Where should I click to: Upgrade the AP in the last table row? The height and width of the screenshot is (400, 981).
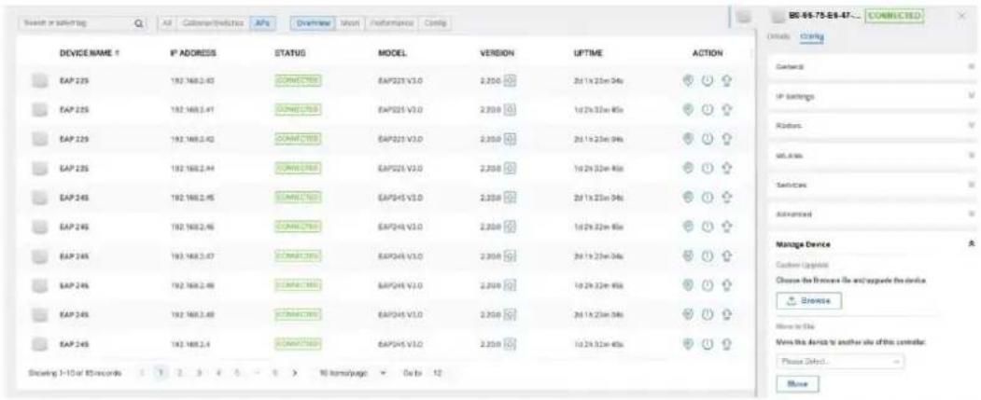click(727, 344)
